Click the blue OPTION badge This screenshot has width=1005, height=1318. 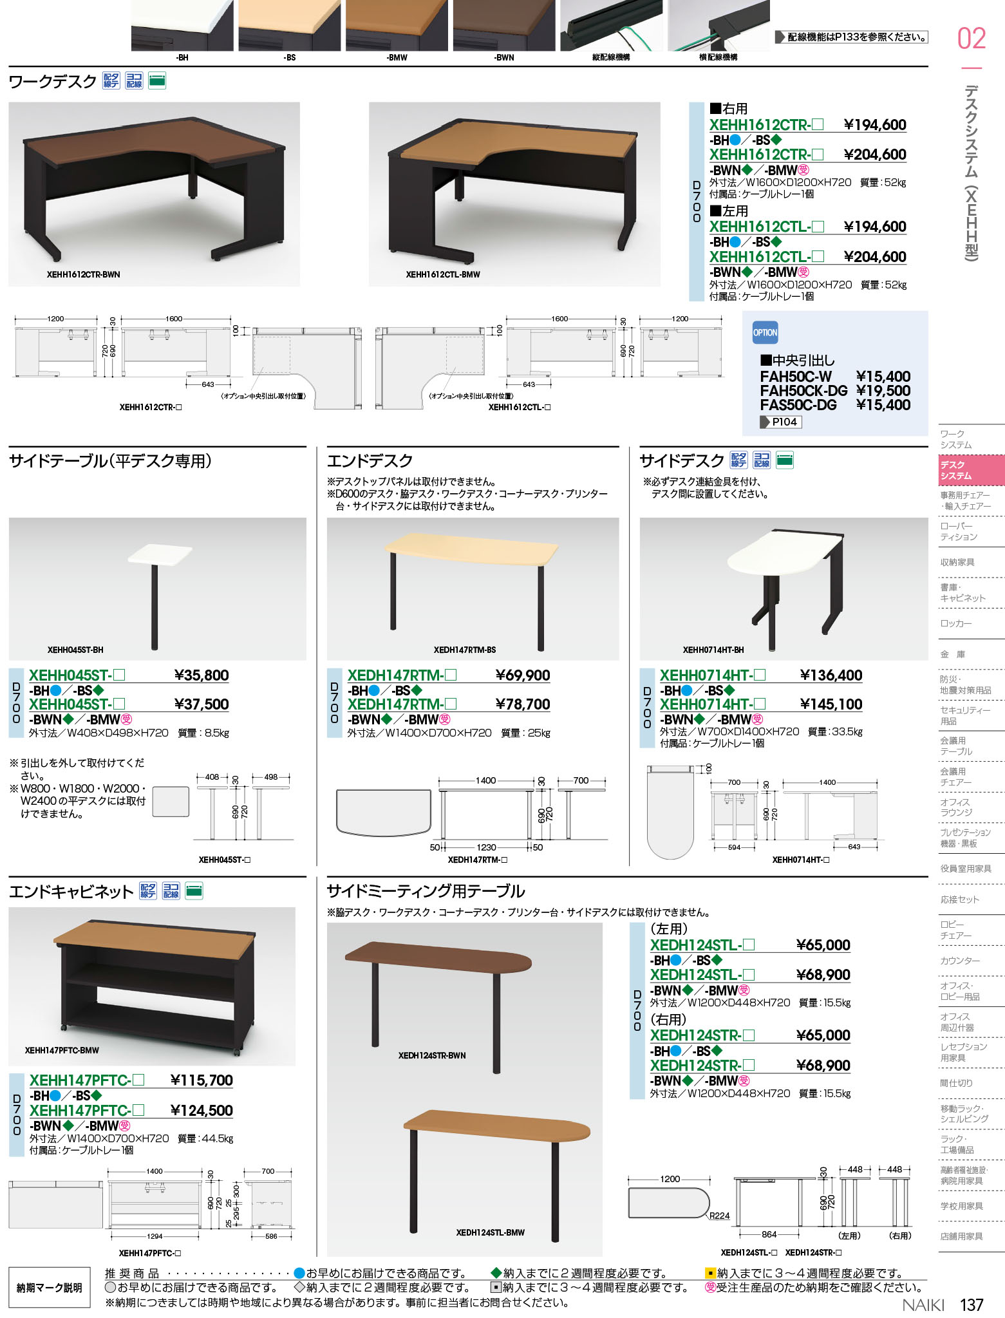(765, 332)
